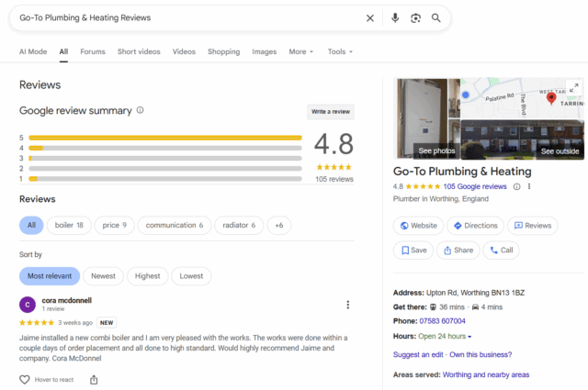Share cora mcdonnell's review via share icon

94,380
